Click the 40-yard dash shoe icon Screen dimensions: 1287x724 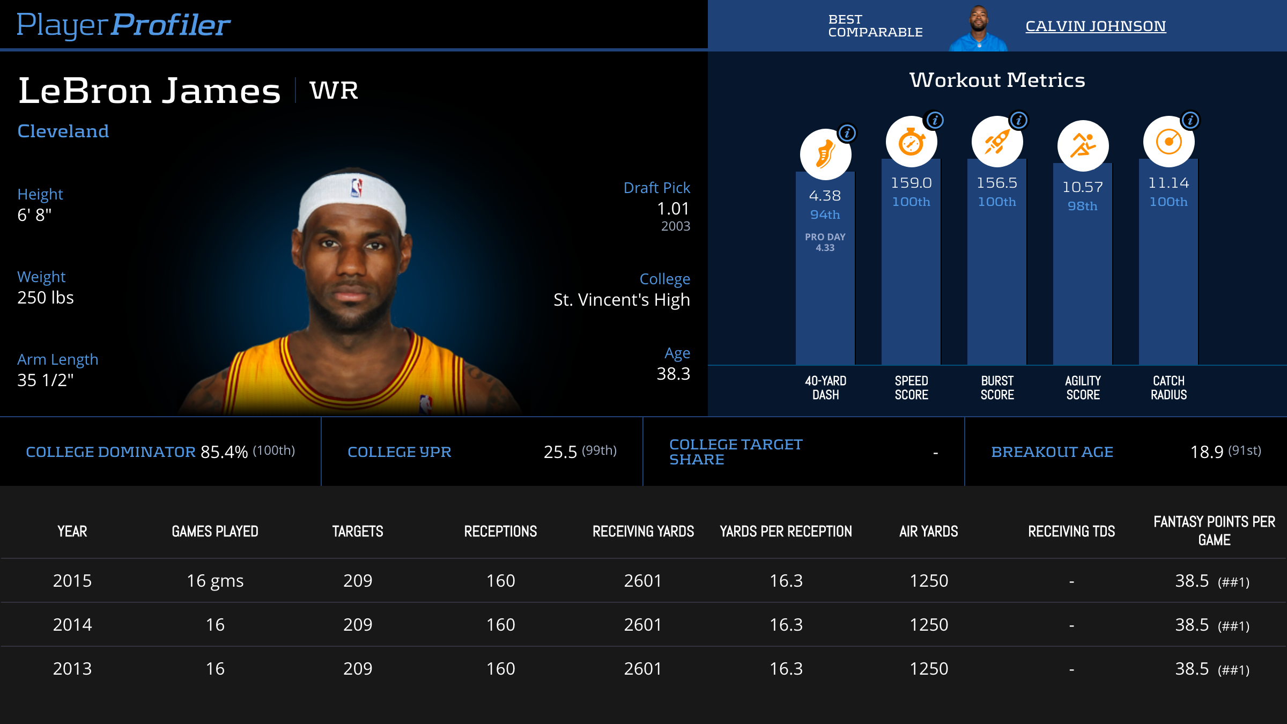point(825,154)
